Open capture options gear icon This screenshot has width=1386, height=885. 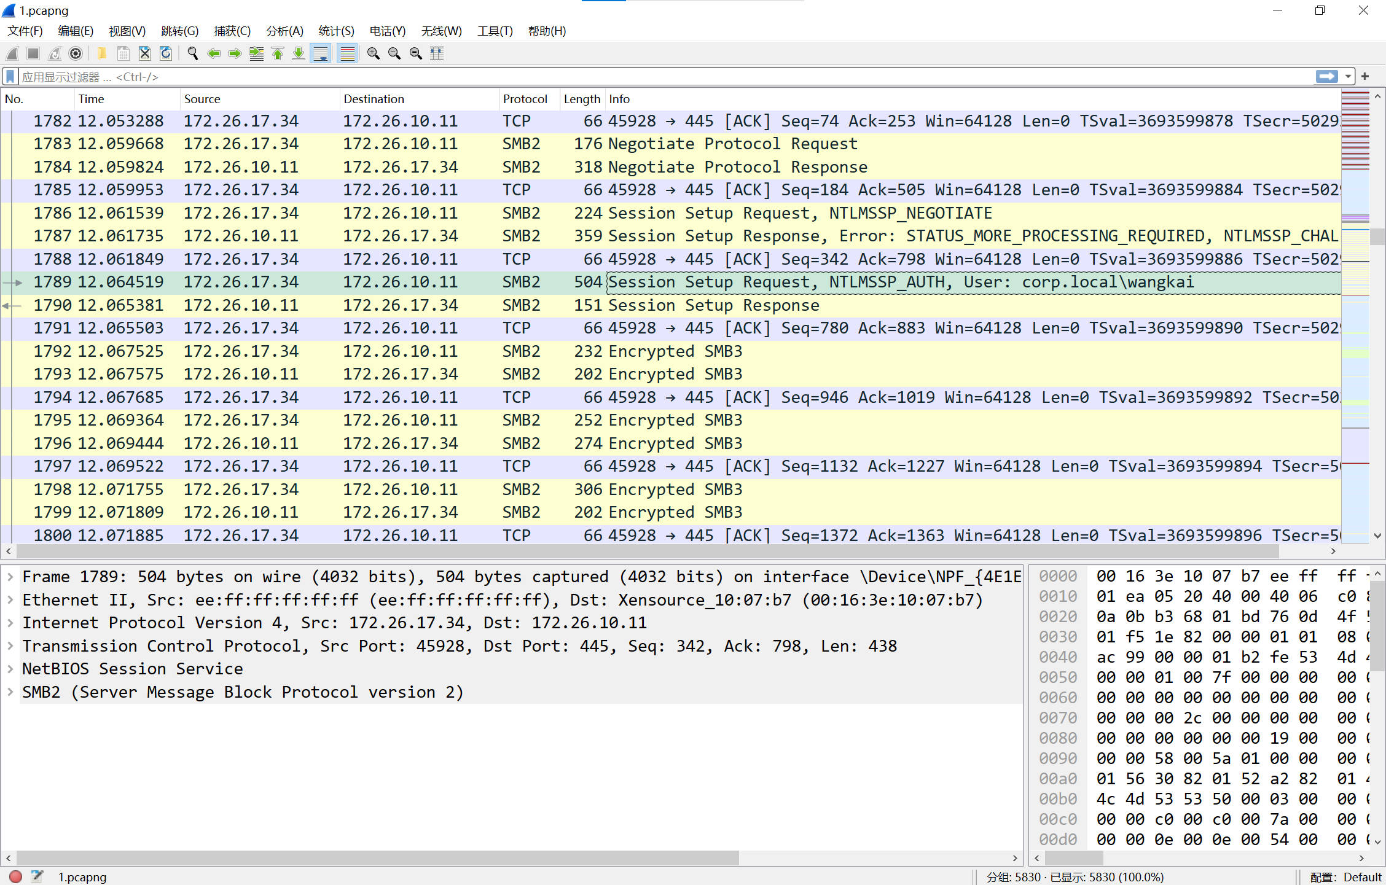(76, 53)
